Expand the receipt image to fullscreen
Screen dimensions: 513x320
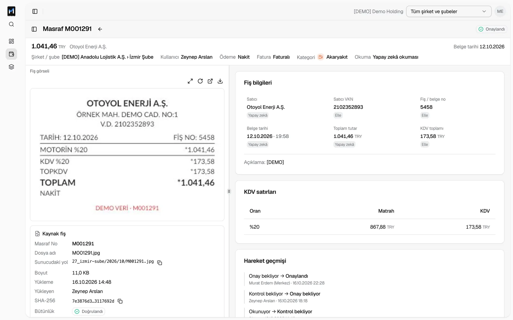pyautogui.click(x=190, y=81)
